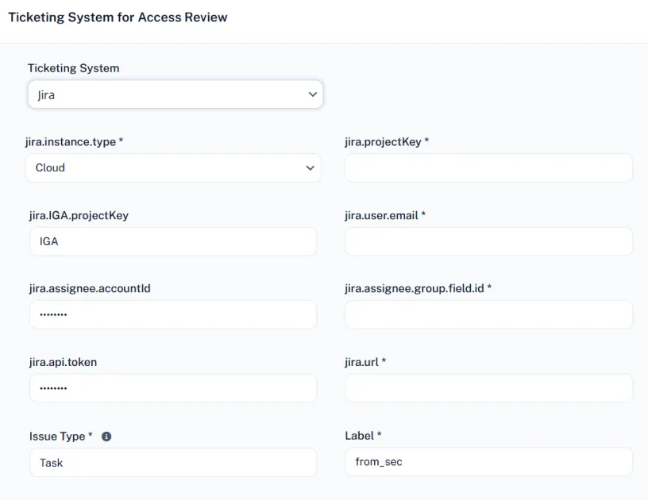This screenshot has height=500, width=648.
Task: Click the 'jira.assignee.accountId' label
Action: pyautogui.click(x=90, y=288)
